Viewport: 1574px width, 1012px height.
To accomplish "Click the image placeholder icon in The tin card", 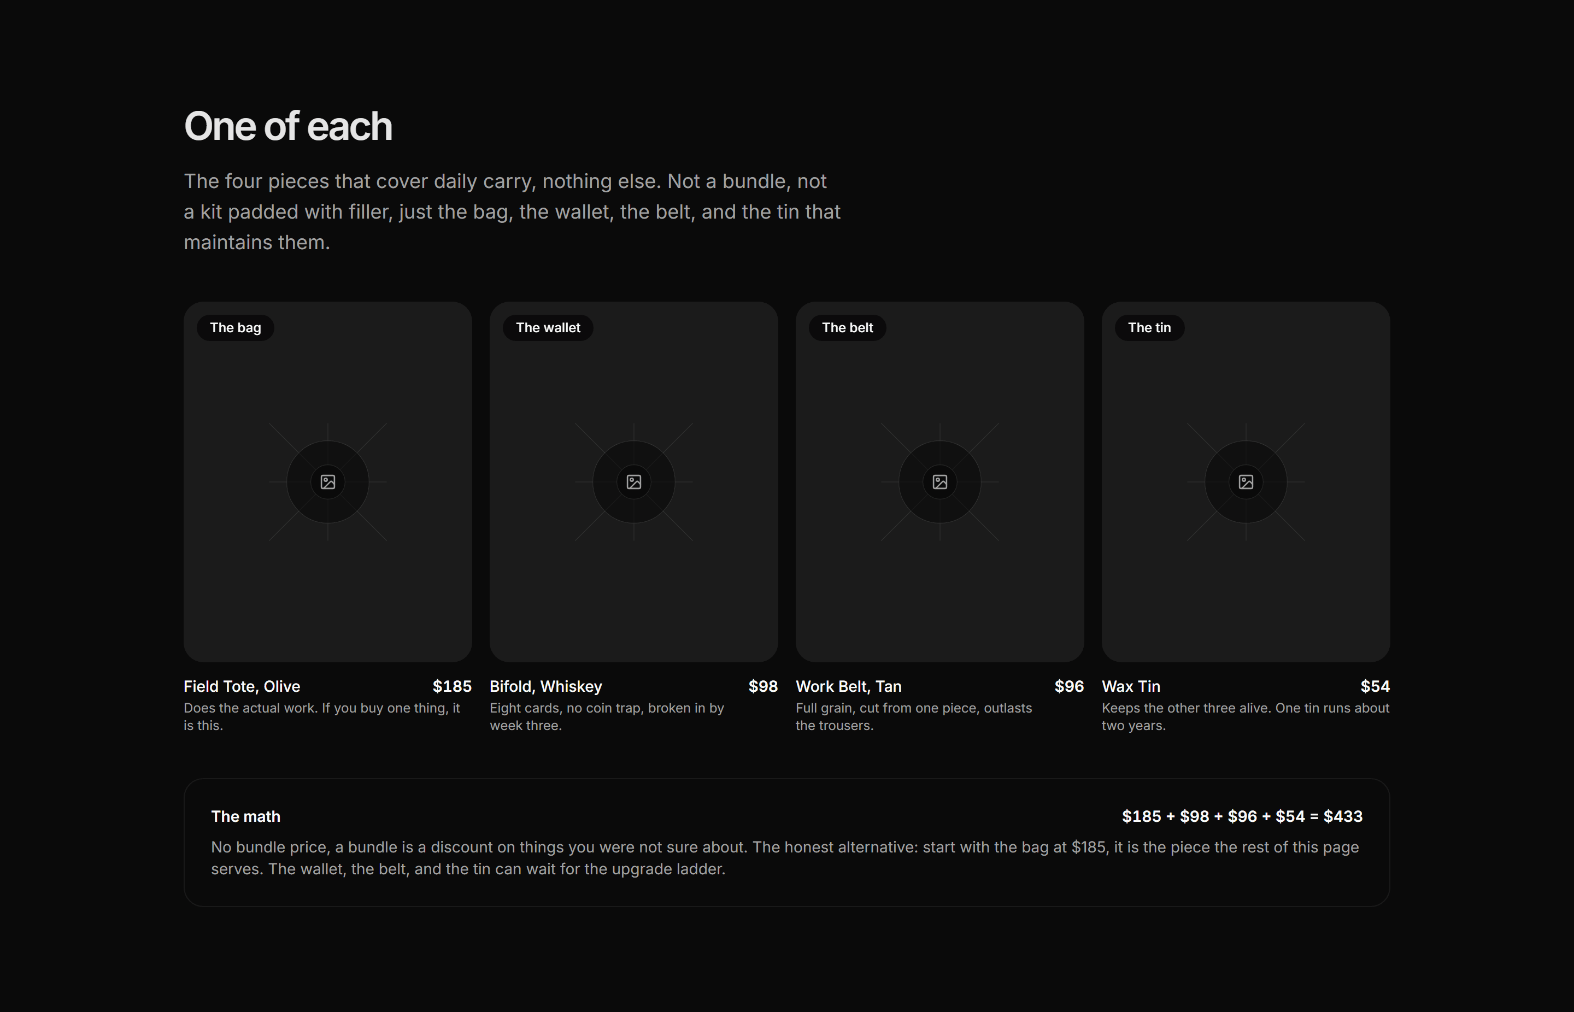I will click(1246, 482).
